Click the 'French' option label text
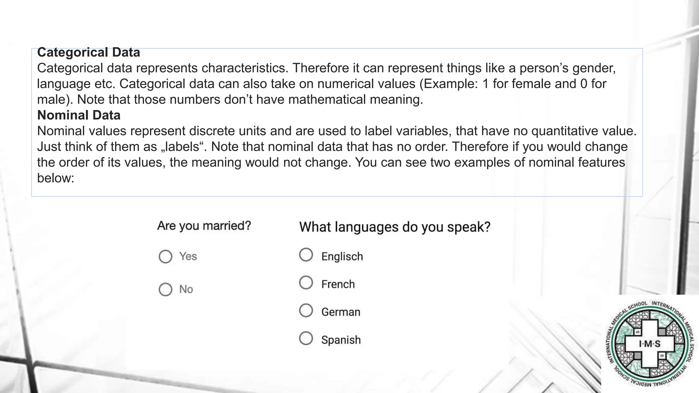This screenshot has height=393, width=699. [x=338, y=284]
